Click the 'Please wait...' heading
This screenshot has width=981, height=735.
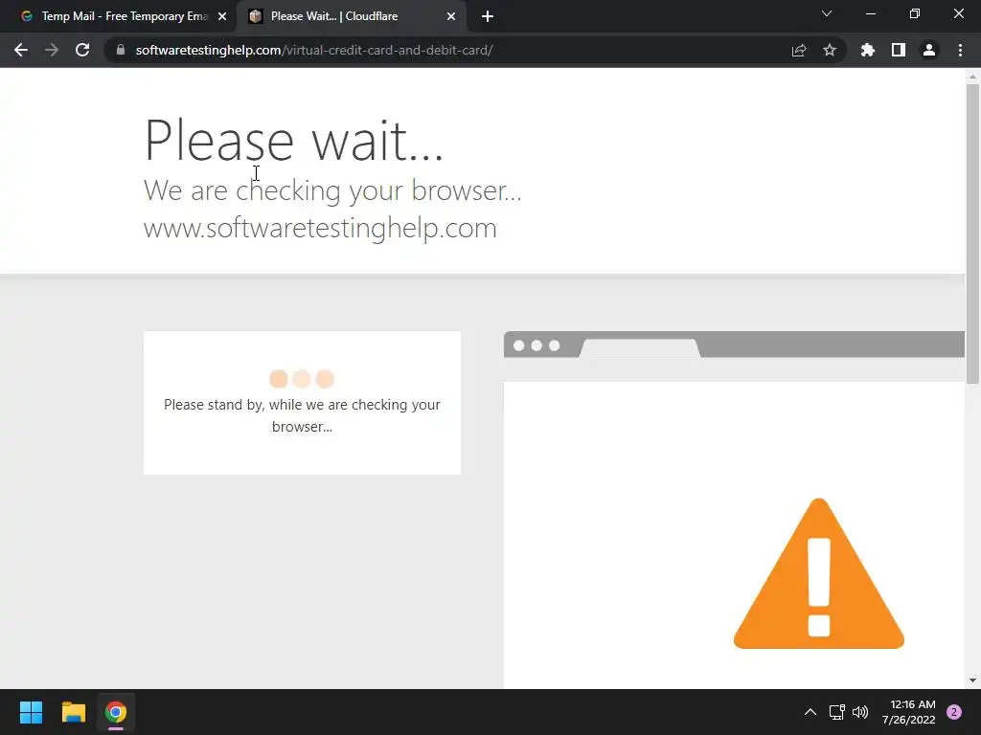293,141
